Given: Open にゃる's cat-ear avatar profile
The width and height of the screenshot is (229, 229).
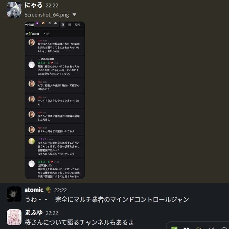Looking at the screenshot, I should (14, 9).
